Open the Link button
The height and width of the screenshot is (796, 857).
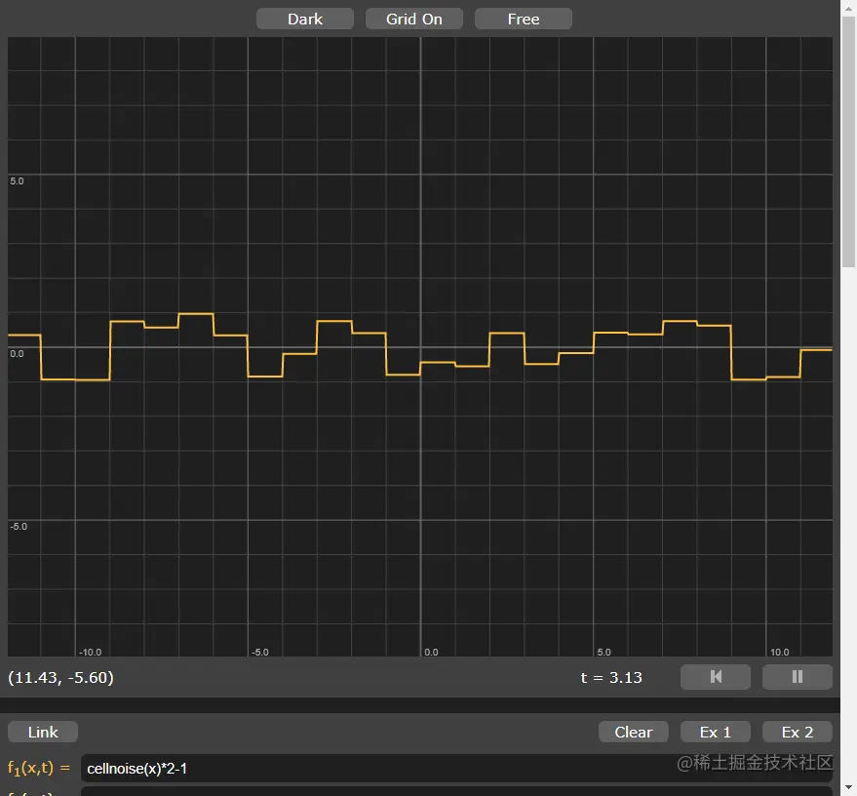pos(43,732)
